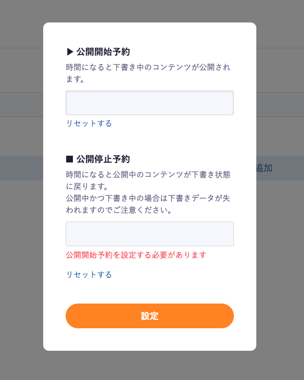This screenshot has width=304, height=380.
Task: Click blank white area between the two sections
Action: (150, 142)
